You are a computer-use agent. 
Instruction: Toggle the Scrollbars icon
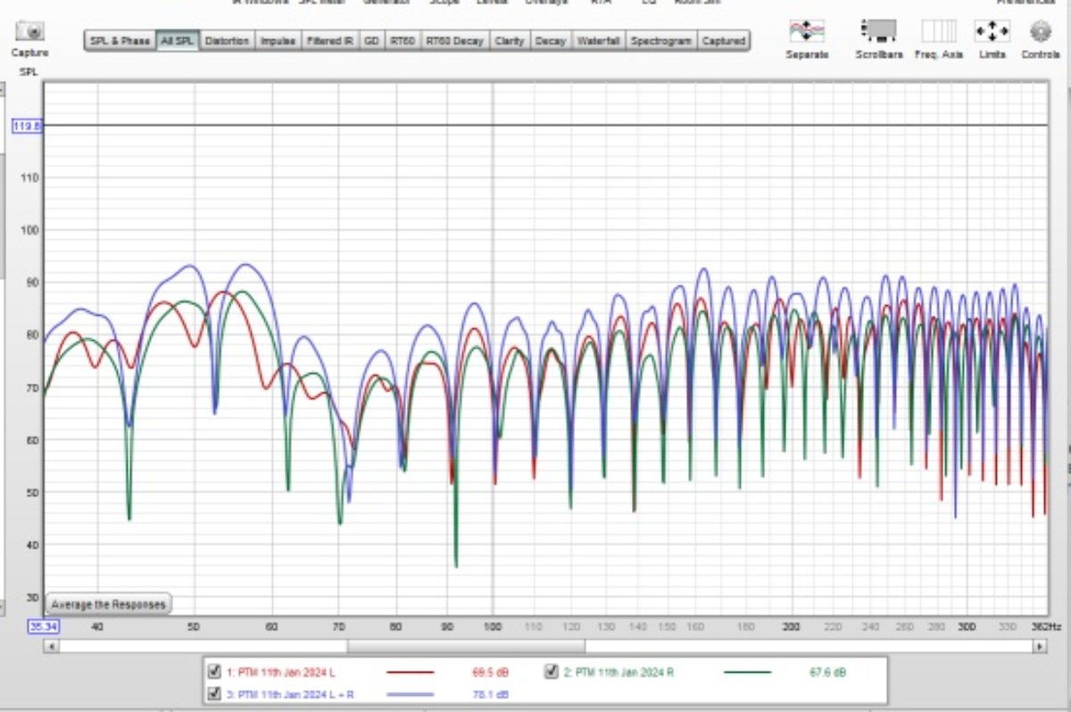click(878, 32)
